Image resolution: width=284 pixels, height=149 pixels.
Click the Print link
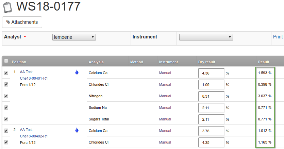(278, 37)
